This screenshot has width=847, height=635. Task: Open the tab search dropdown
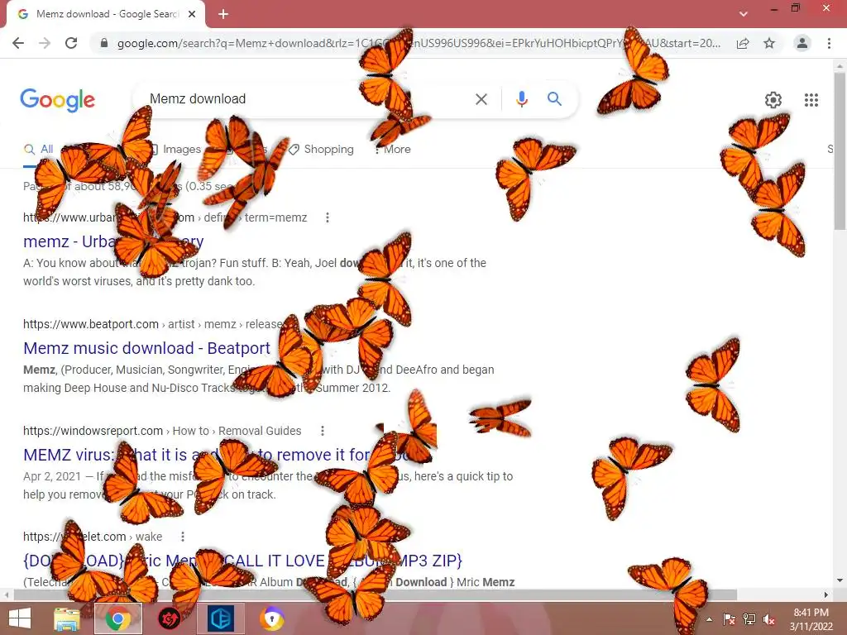point(744,14)
